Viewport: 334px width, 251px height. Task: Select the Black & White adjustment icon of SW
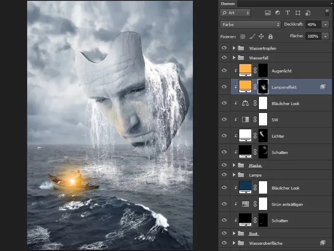click(x=245, y=119)
